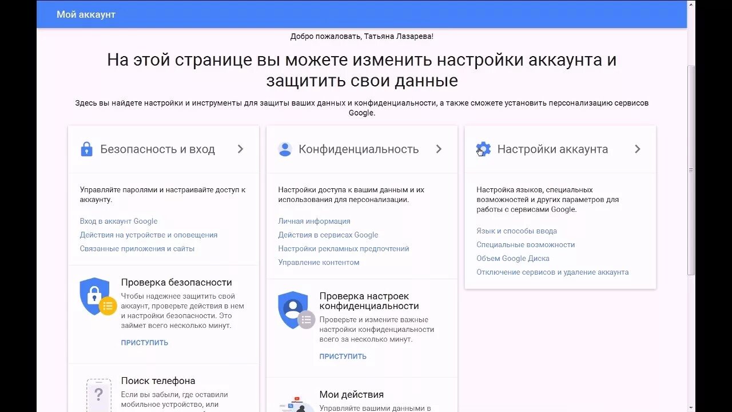732x412 pixels.
Task: Open the Вход в аккаунт Google link
Action: (x=118, y=221)
